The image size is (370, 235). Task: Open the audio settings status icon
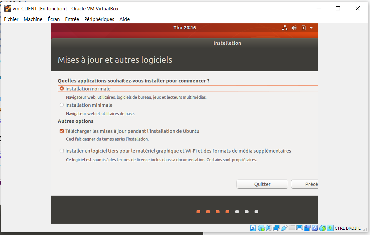(269, 228)
